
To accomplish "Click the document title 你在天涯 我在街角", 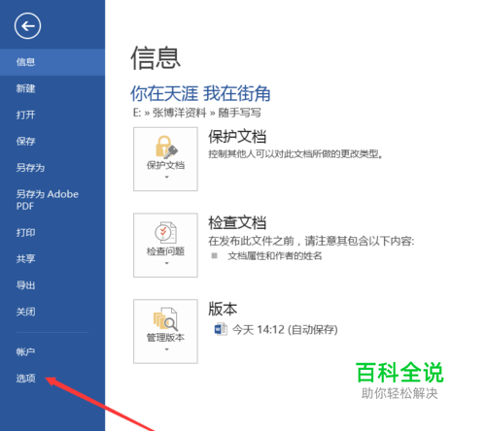I will [200, 94].
